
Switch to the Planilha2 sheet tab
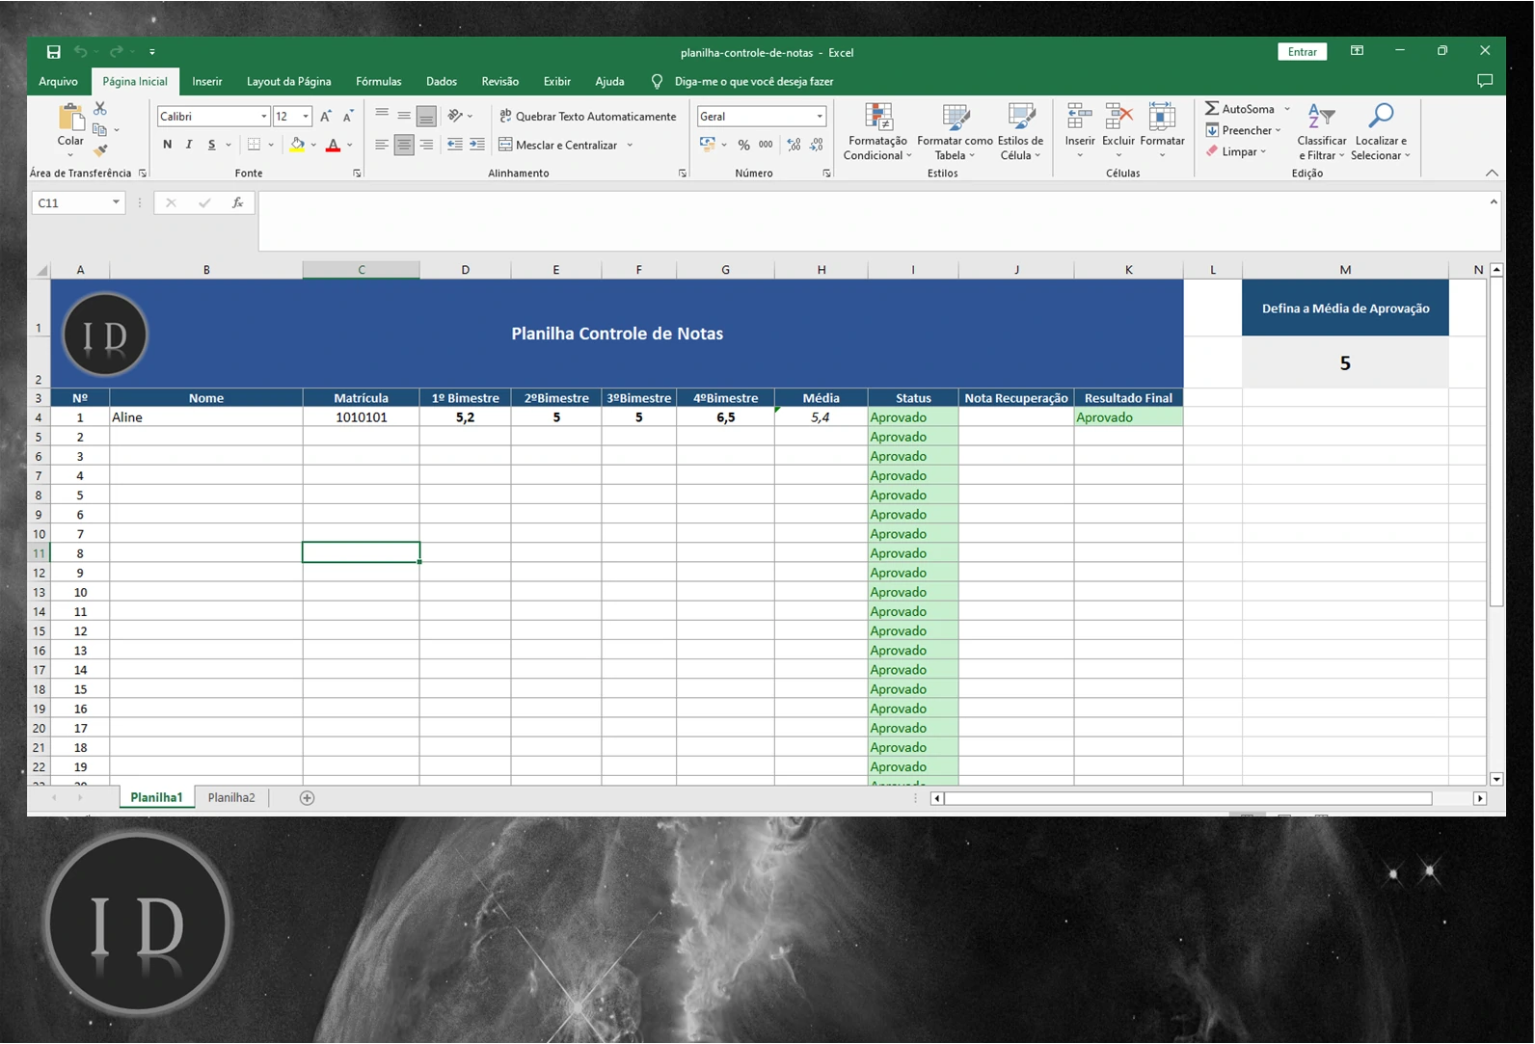pyautogui.click(x=231, y=798)
